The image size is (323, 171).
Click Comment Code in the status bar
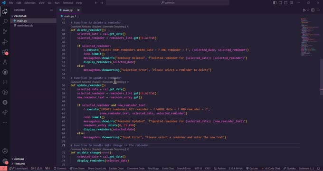pos(135,169)
